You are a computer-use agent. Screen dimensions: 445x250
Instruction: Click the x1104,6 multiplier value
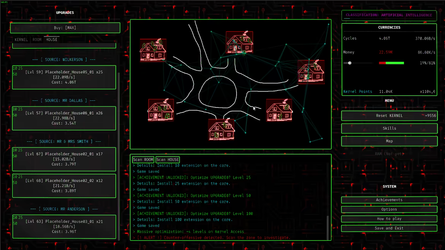pos(428,92)
